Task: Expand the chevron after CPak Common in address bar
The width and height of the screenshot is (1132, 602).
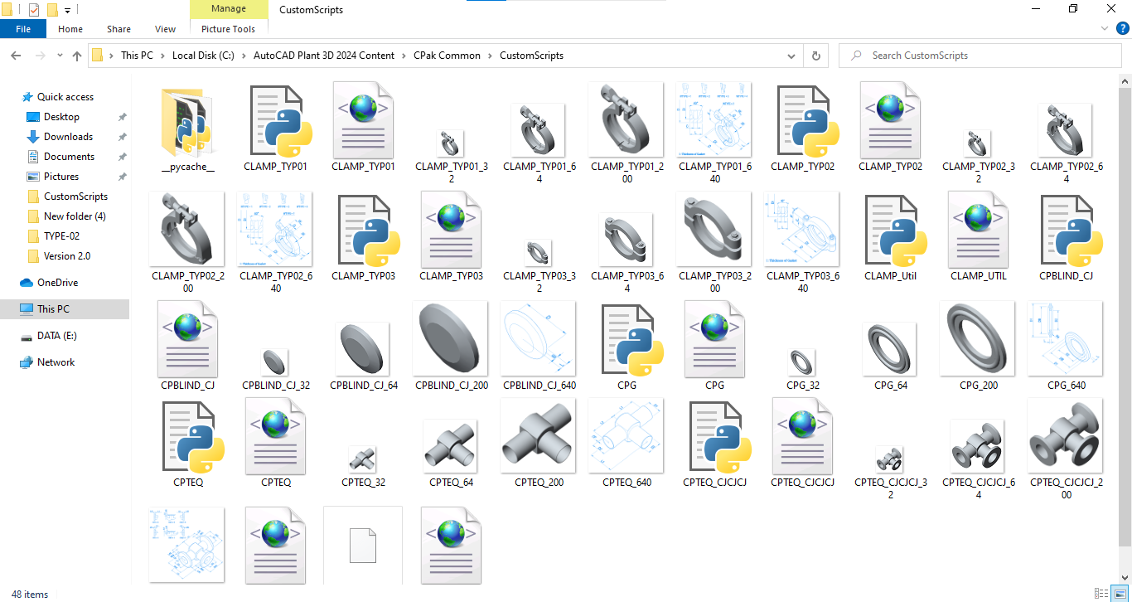Action: point(490,56)
